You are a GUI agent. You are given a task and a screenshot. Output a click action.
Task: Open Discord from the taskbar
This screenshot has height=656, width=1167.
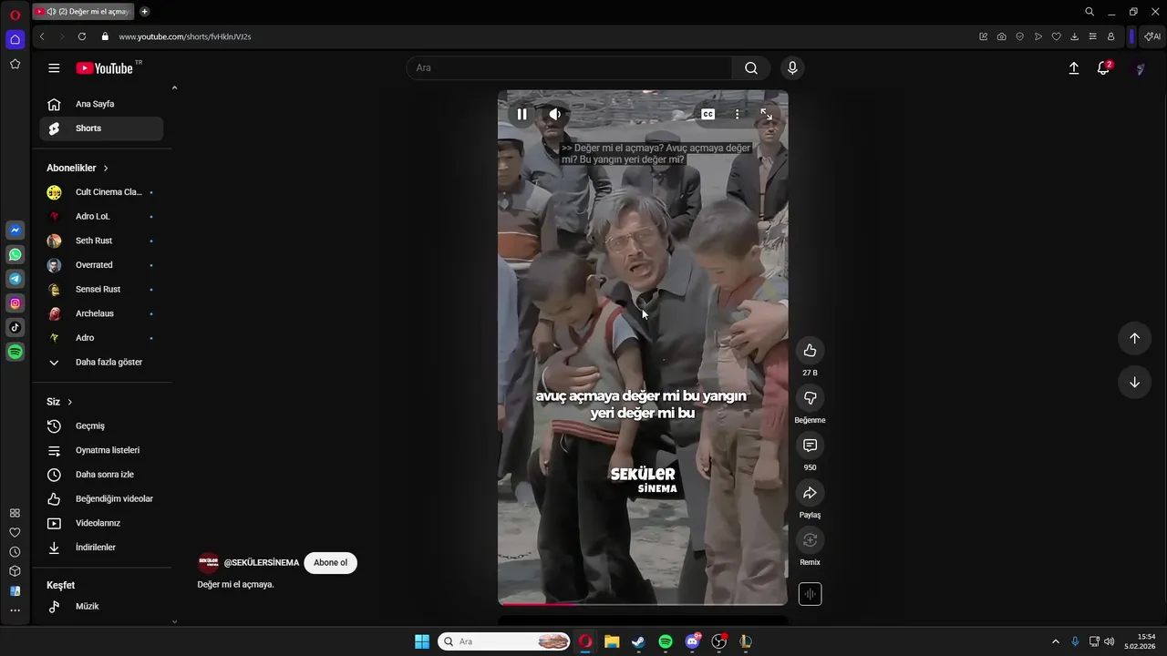click(692, 641)
